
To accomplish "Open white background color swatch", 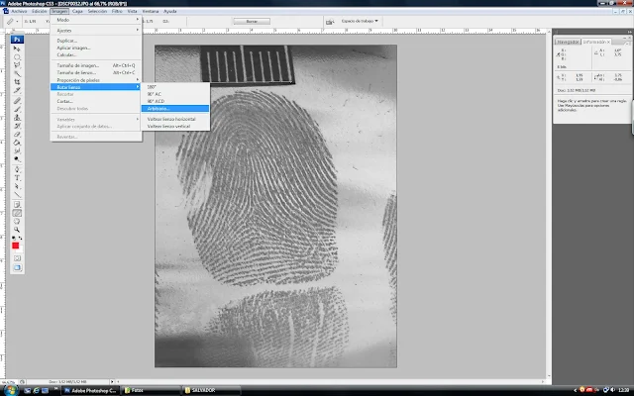I will click(x=20, y=248).
